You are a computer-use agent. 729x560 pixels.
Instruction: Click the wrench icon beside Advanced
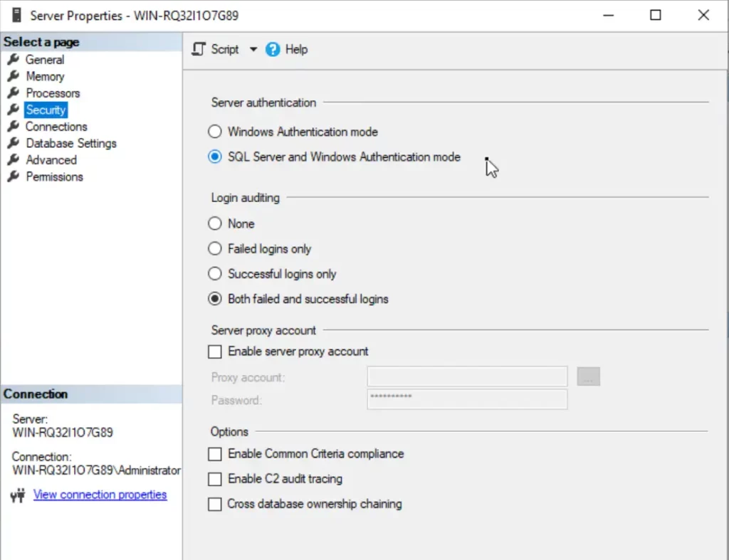pyautogui.click(x=13, y=160)
